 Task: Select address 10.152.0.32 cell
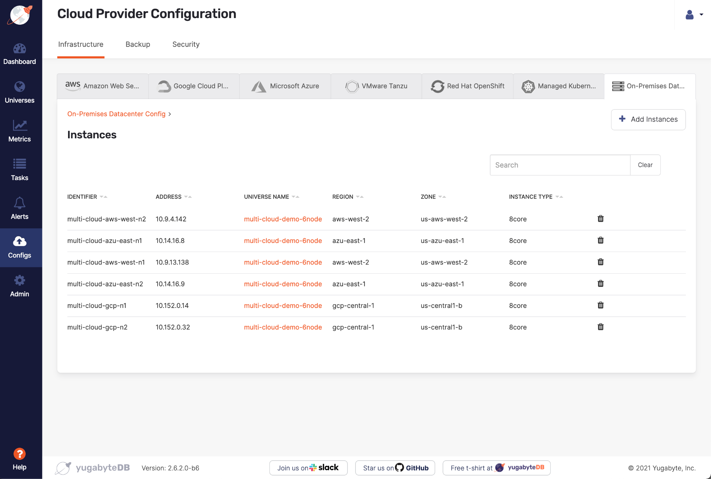[x=173, y=327]
